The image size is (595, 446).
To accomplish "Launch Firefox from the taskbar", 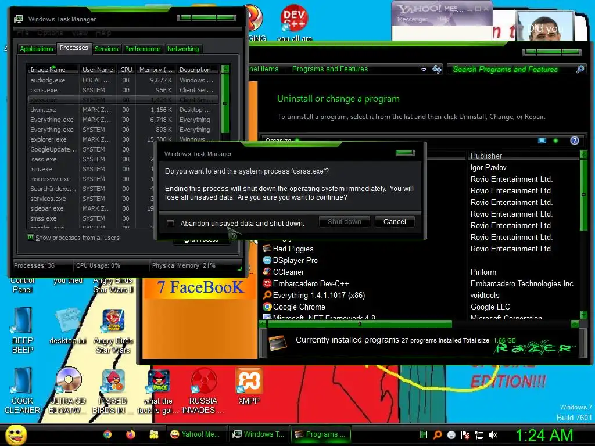I will [131, 434].
